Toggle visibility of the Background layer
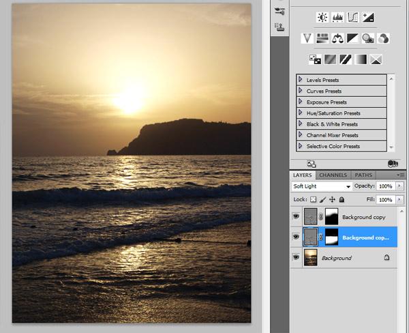This screenshot has width=409, height=333. click(x=296, y=258)
